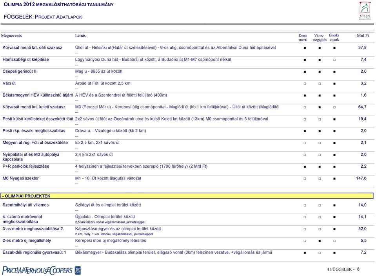Select '4. számú metróvonal meghosszabbítása' row name
Viewport: 376px width, 276px height.
click(x=22, y=219)
